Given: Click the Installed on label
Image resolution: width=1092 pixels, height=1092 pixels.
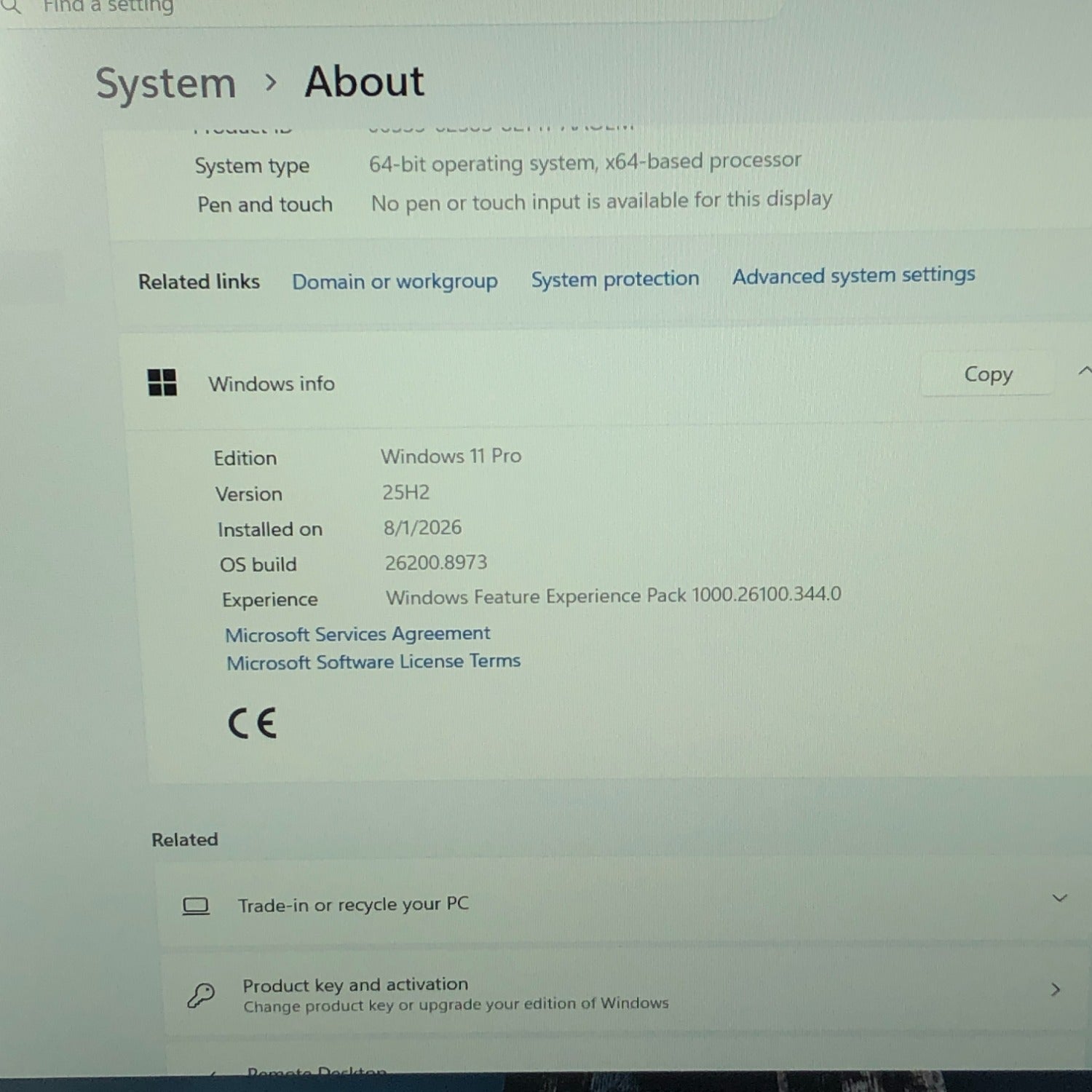Looking at the screenshot, I should coord(269,529).
